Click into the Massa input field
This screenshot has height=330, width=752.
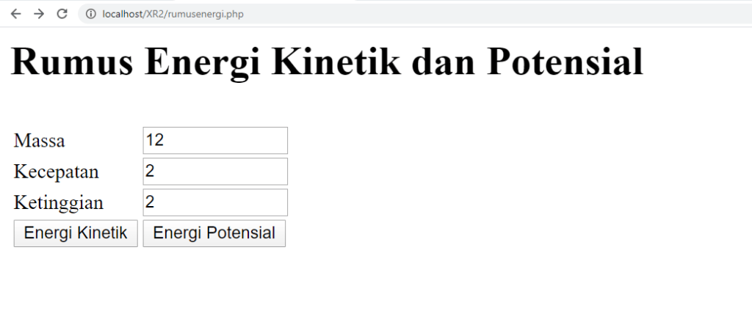214,141
